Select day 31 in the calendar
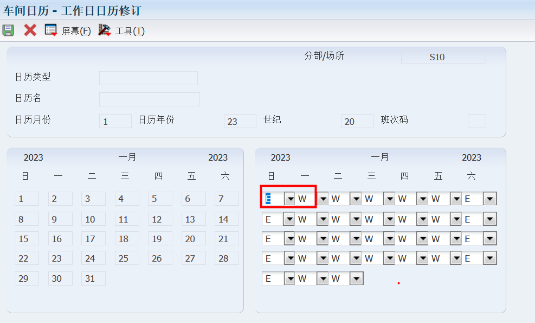 click(x=93, y=279)
